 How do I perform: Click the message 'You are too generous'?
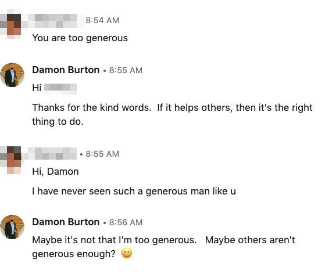pos(80,38)
